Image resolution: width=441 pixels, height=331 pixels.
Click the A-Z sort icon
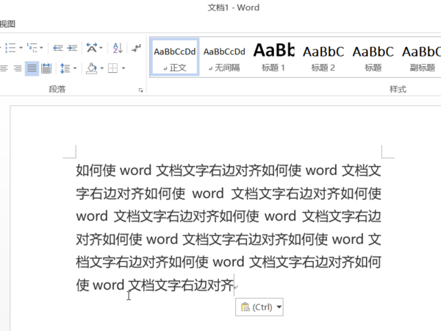[x=118, y=48]
